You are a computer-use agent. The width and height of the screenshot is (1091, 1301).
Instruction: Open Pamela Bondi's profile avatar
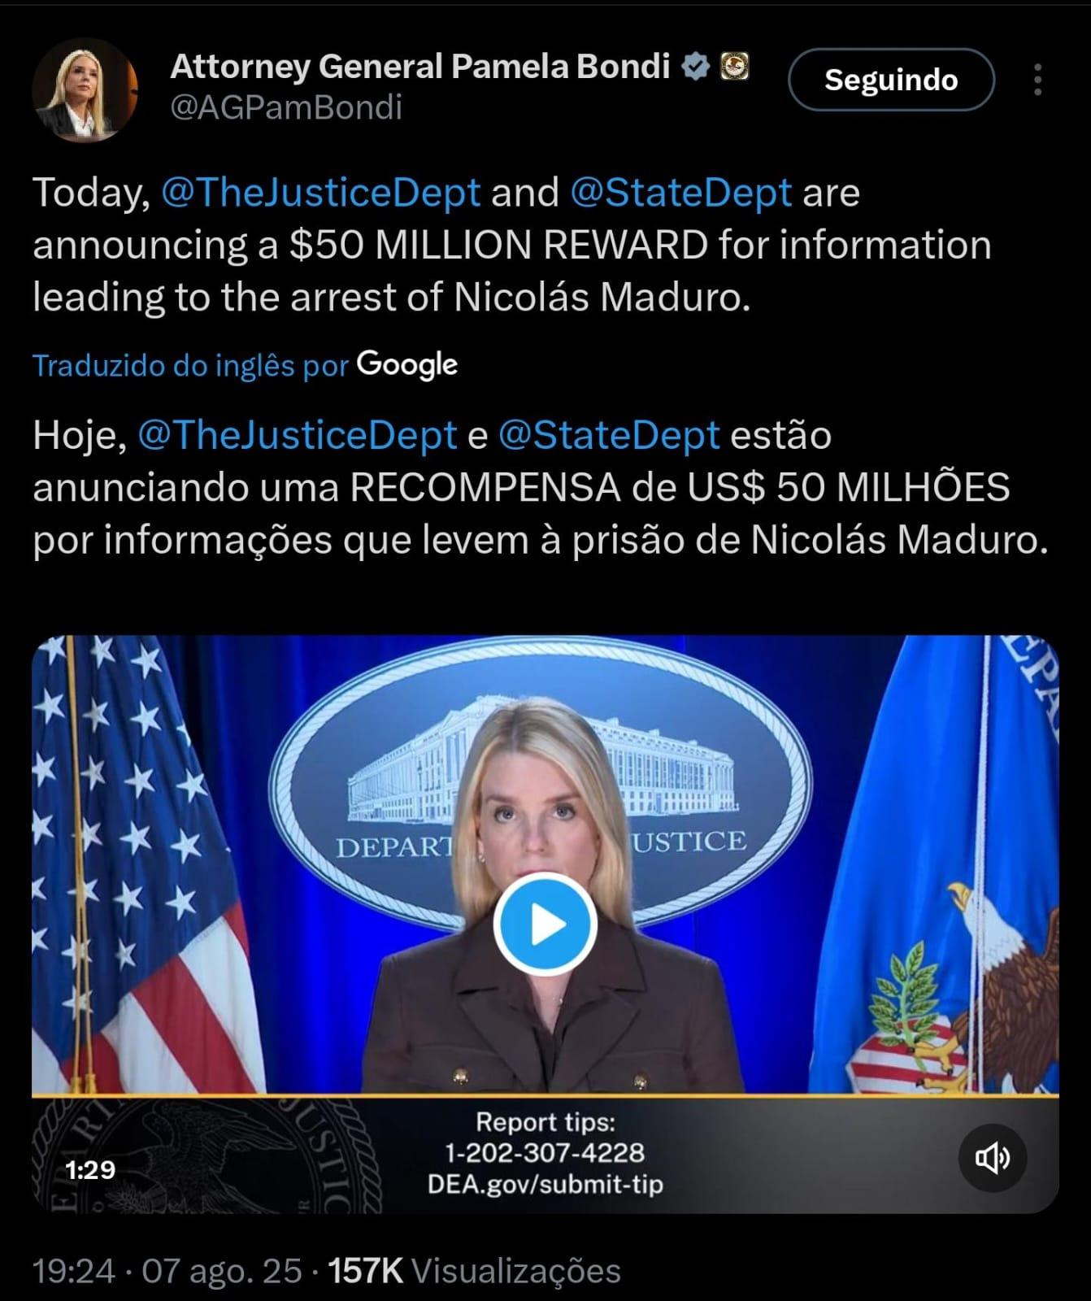[x=85, y=89]
